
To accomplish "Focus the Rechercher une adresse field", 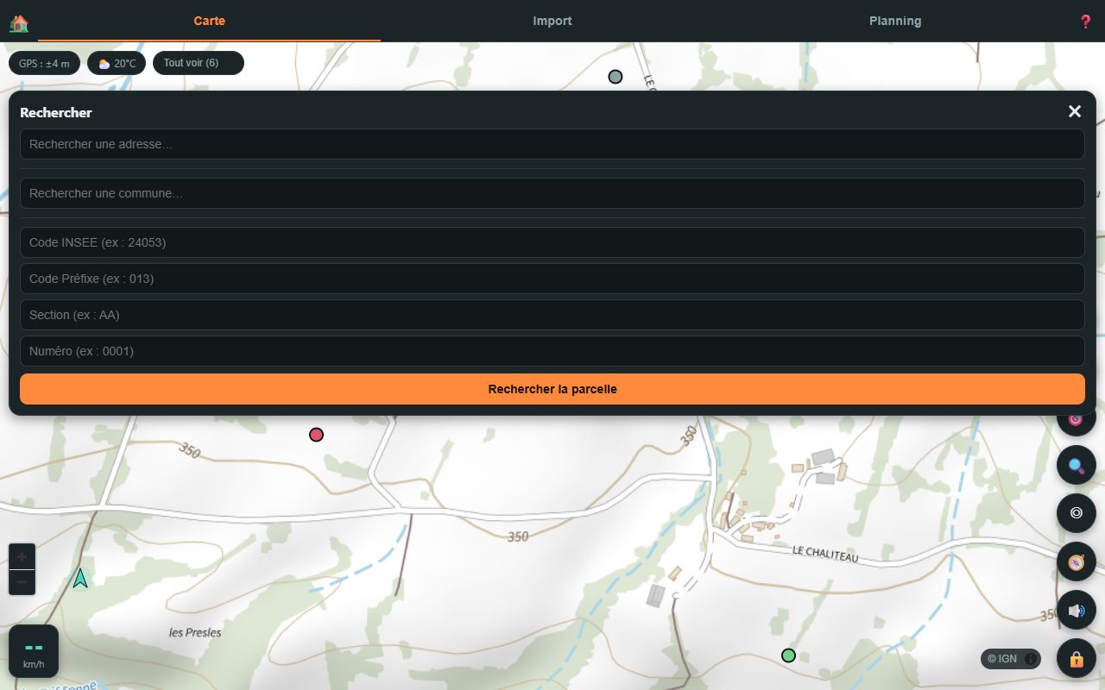I will 552,144.
